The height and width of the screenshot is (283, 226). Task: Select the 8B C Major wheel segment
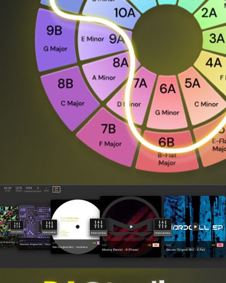pos(69,95)
